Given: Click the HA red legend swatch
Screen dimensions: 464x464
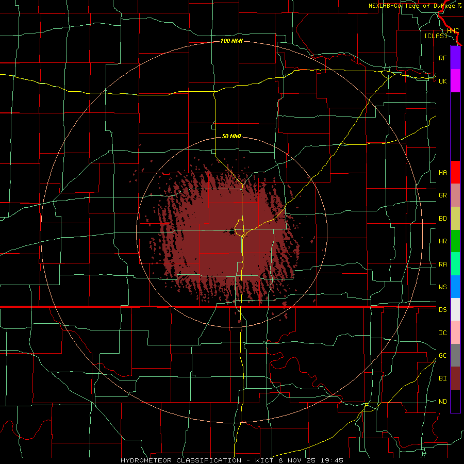Looking at the screenshot, I should pyautogui.click(x=455, y=172).
